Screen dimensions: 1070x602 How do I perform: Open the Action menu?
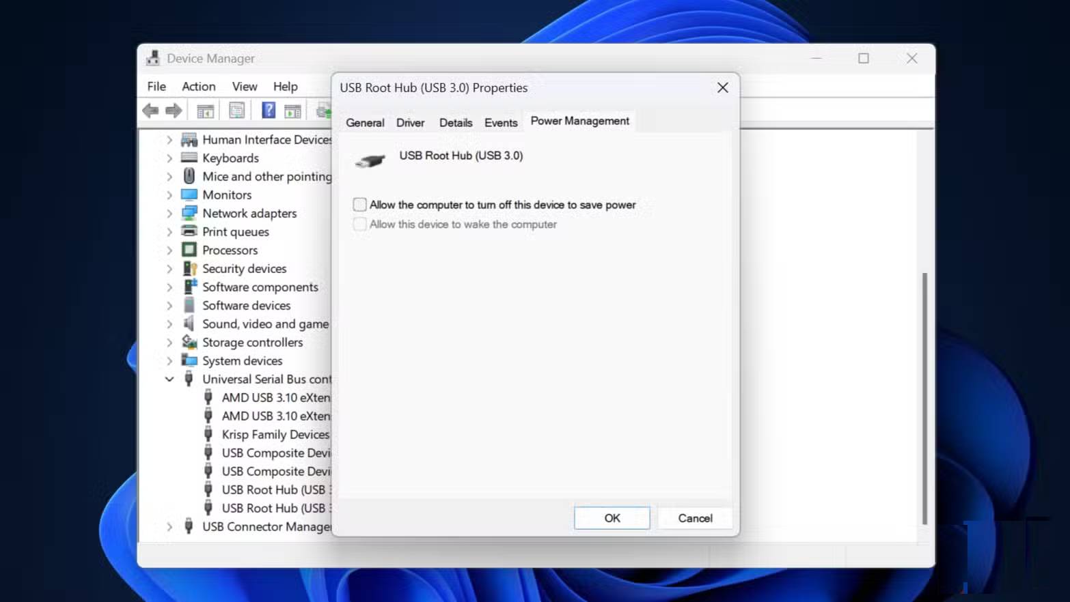198,86
